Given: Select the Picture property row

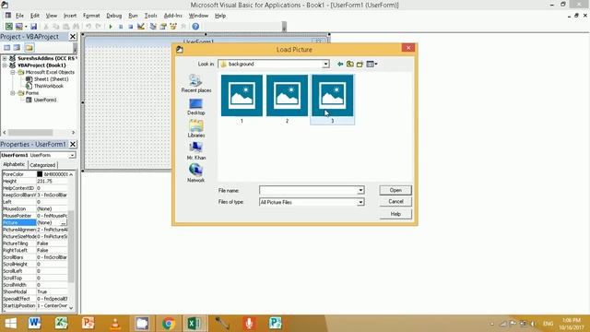Looking at the screenshot, I should [x=35, y=223].
